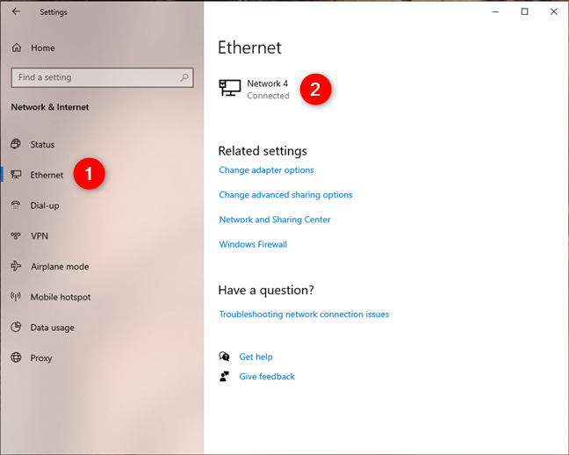This screenshot has height=455, width=569.
Task: Click the Ethernet monitor icon in sidebar
Action: (16, 174)
